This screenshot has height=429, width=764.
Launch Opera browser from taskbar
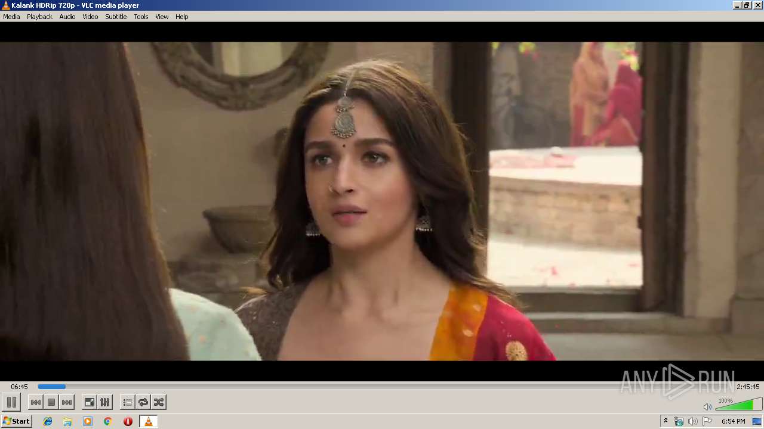pos(128,421)
